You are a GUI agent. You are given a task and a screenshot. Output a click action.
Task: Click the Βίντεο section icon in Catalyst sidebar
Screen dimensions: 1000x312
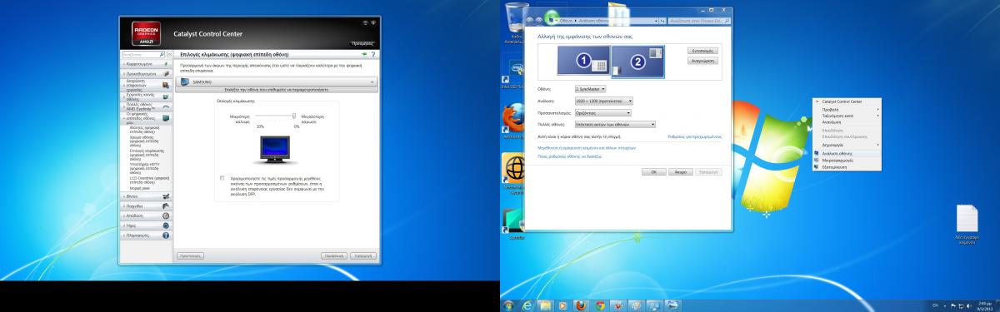tap(167, 196)
